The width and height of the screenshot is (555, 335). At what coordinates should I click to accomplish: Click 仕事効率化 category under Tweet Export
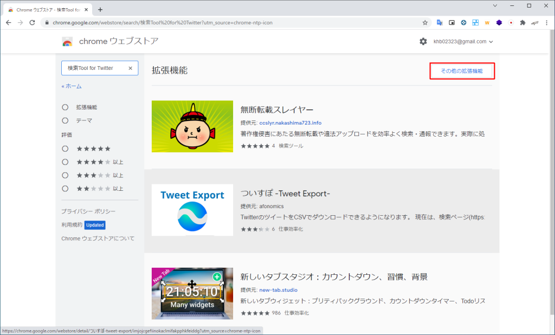(x=291, y=229)
